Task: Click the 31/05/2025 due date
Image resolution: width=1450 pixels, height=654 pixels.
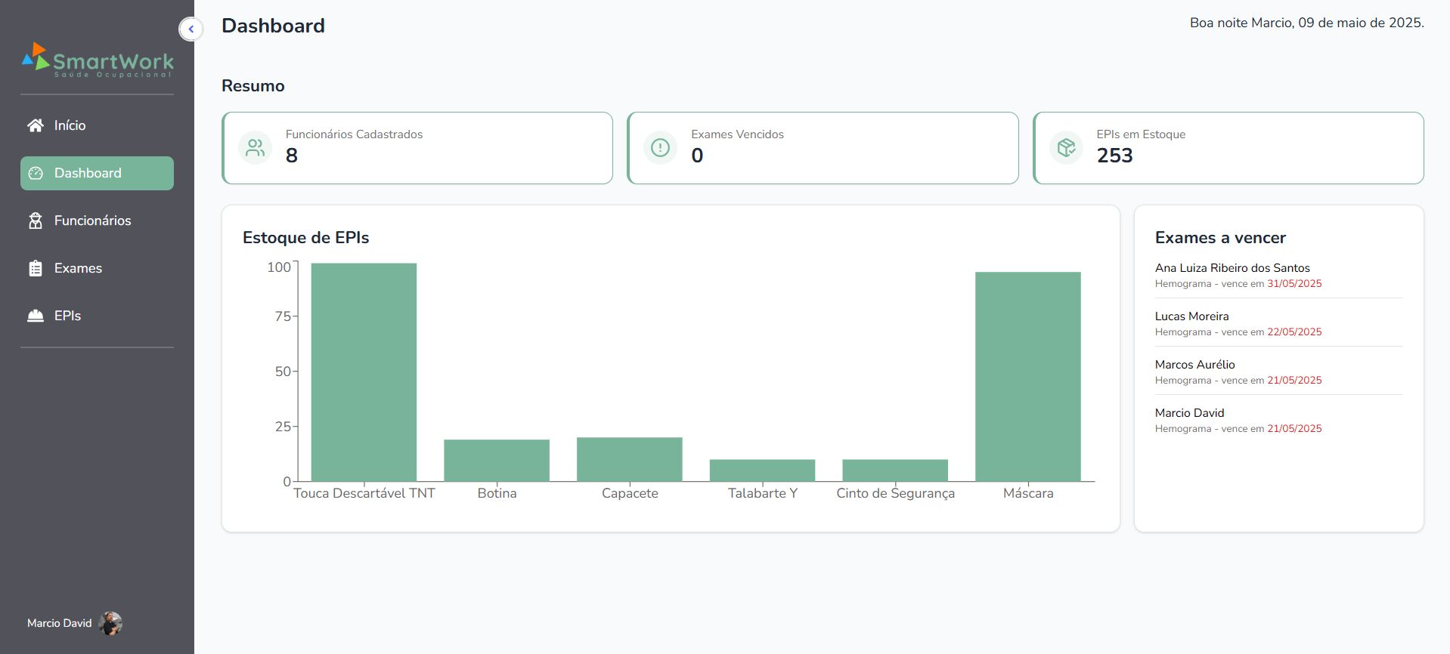Action: coord(1294,284)
